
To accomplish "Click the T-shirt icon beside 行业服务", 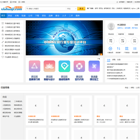I will point(3,57).
